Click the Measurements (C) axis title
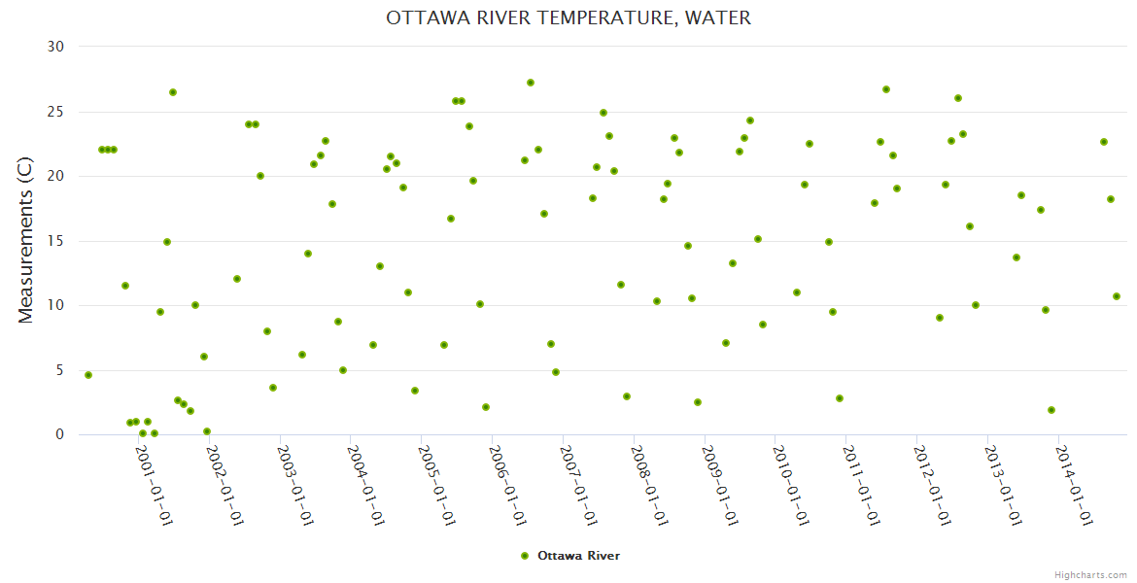 click(26, 241)
